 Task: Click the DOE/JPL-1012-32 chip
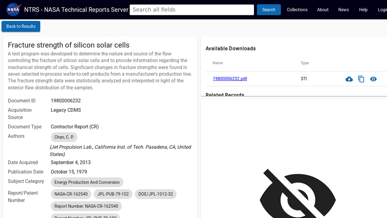point(155,194)
